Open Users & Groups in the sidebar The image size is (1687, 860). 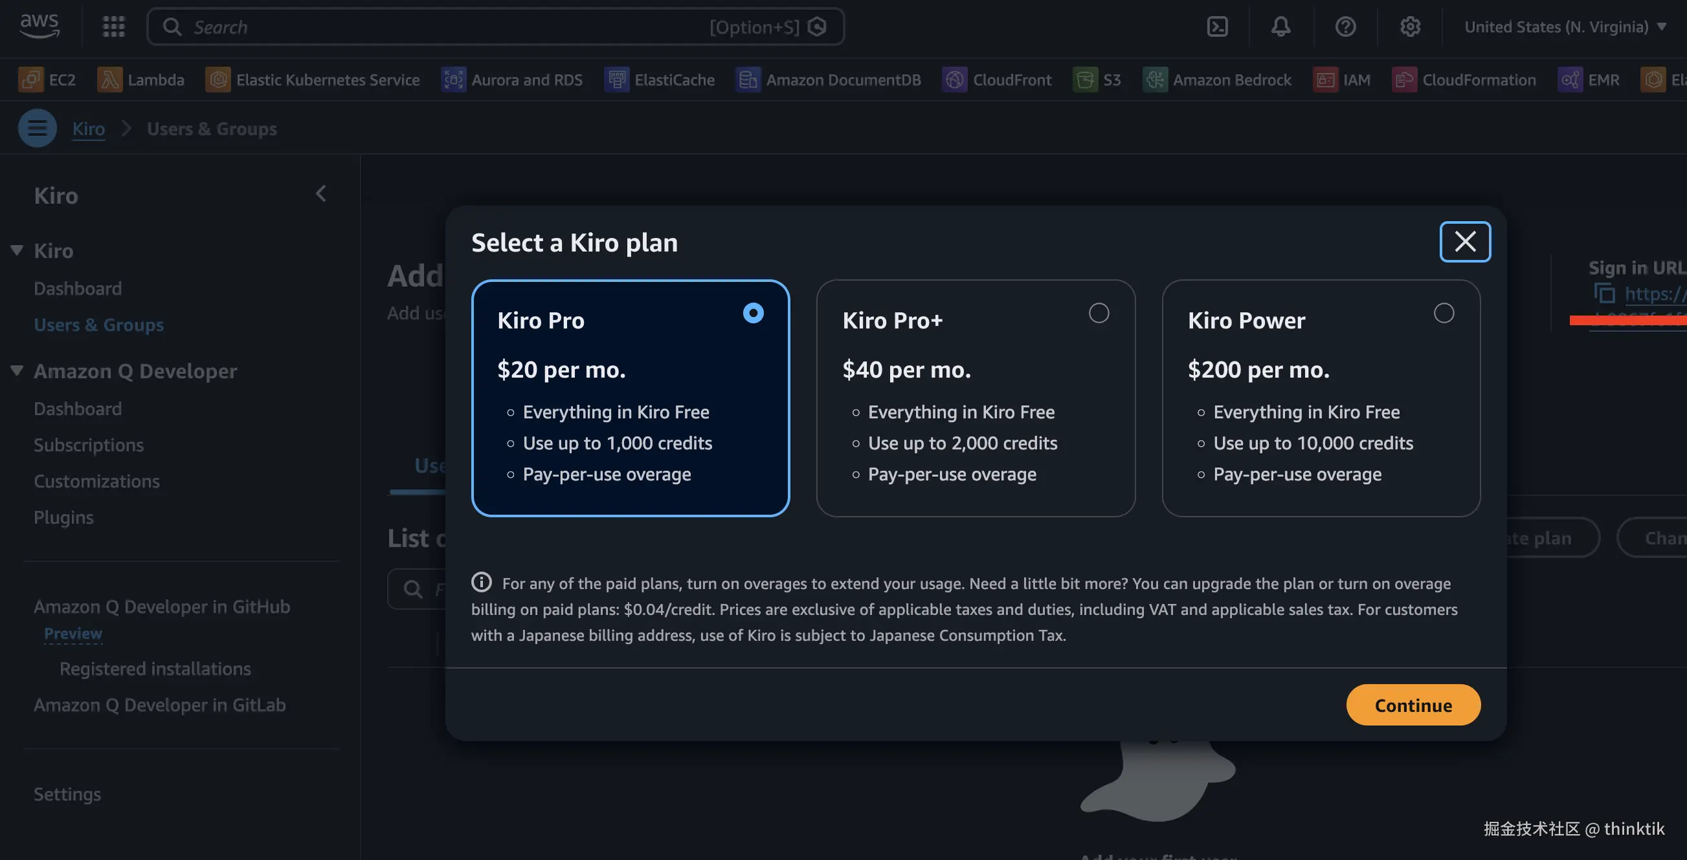pos(99,325)
